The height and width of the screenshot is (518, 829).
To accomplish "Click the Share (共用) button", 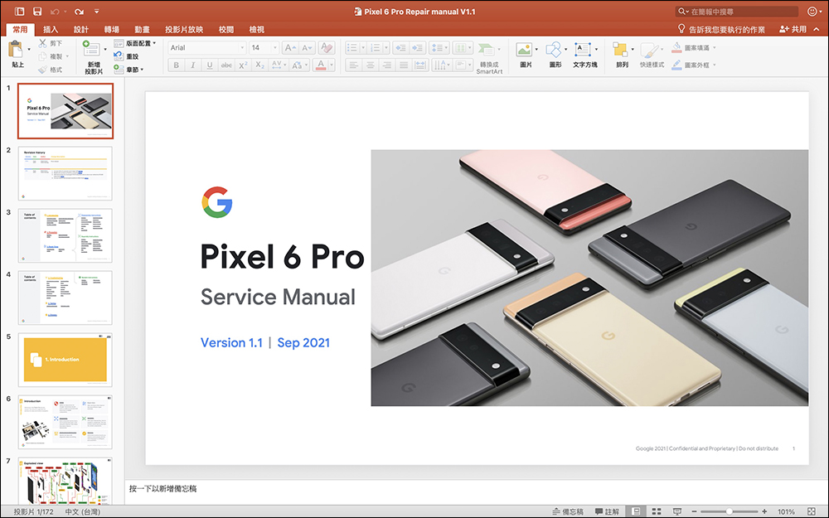I will point(793,30).
